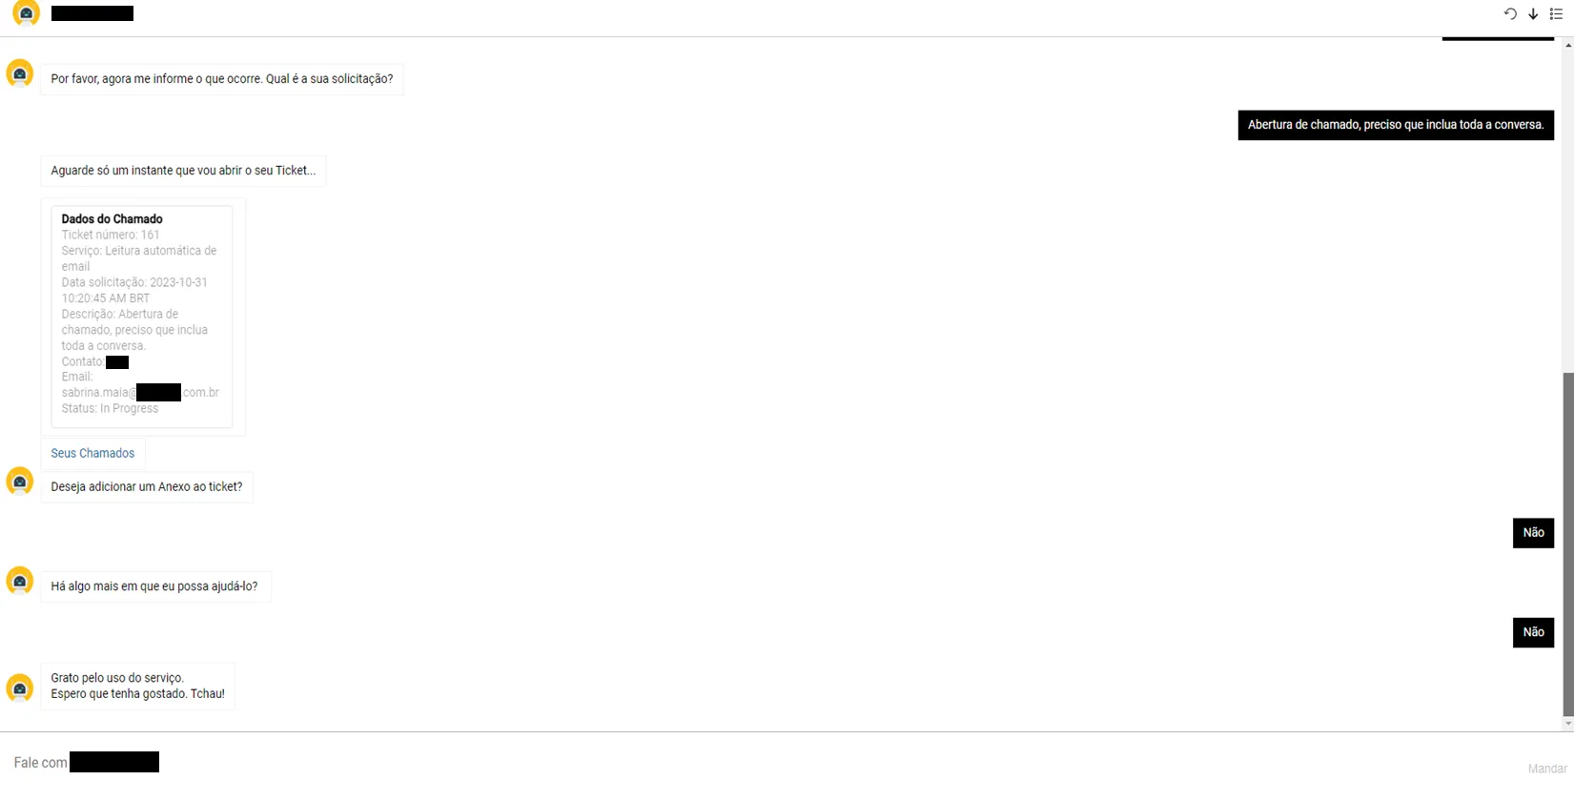Click the 'Status: In Progress' line in ticket
Image resolution: width=1574 pixels, height=801 pixels.
tap(110, 408)
